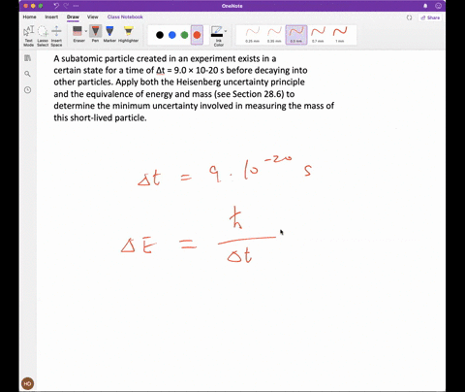
Task: Click the text 'this short-lived particle.'
Action: coord(100,117)
